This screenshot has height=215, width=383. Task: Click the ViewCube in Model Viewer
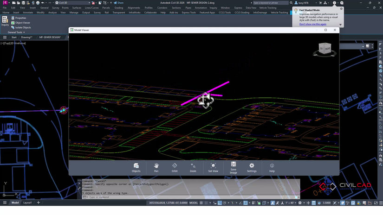(x=325, y=49)
